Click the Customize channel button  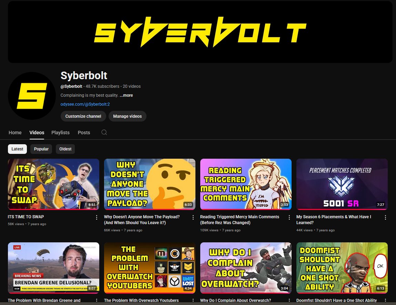(83, 116)
